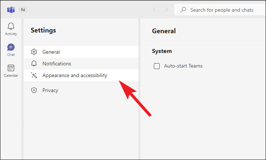
Task: Click the magic wand Appearance icon
Action: click(x=34, y=75)
